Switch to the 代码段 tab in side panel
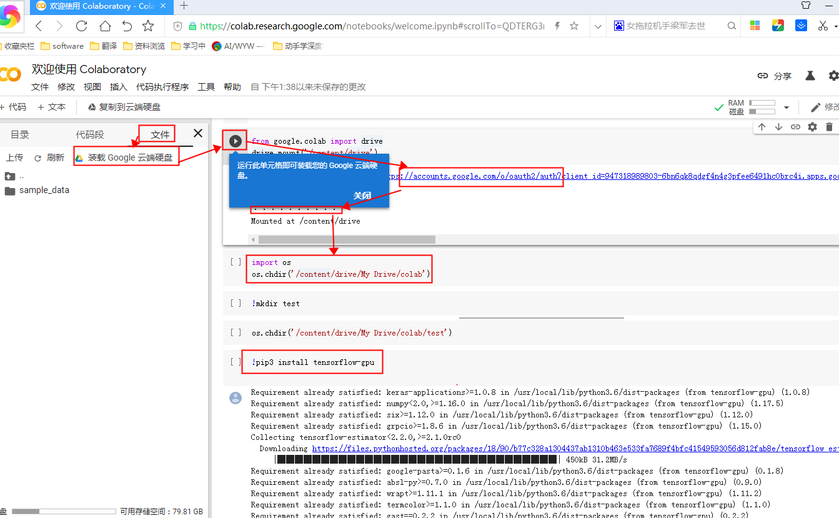Screen dimensions: 839x518 point(90,134)
